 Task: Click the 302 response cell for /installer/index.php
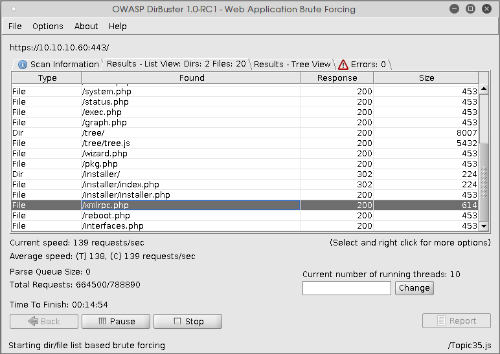(337, 185)
